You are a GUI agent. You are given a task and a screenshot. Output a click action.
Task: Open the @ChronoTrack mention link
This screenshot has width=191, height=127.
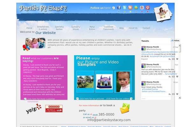(169, 57)
